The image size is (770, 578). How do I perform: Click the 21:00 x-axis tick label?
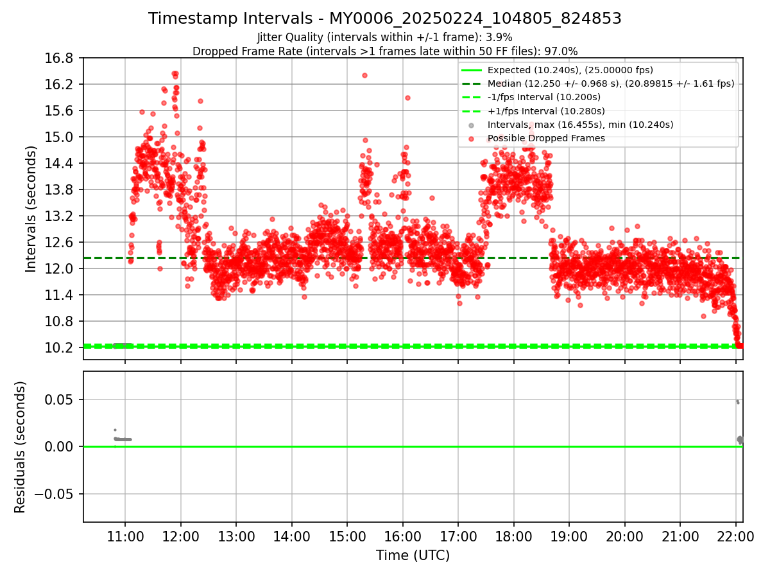680,536
